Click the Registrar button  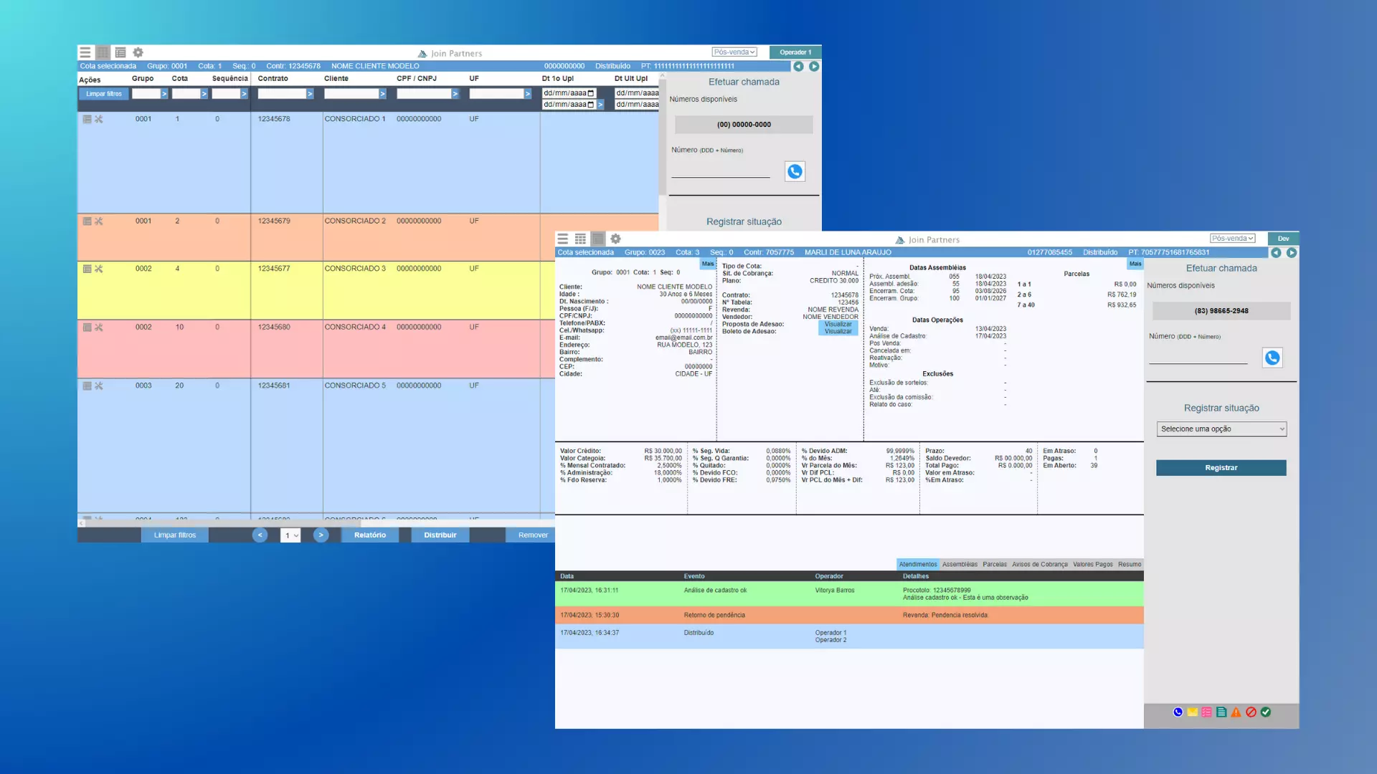click(1221, 467)
